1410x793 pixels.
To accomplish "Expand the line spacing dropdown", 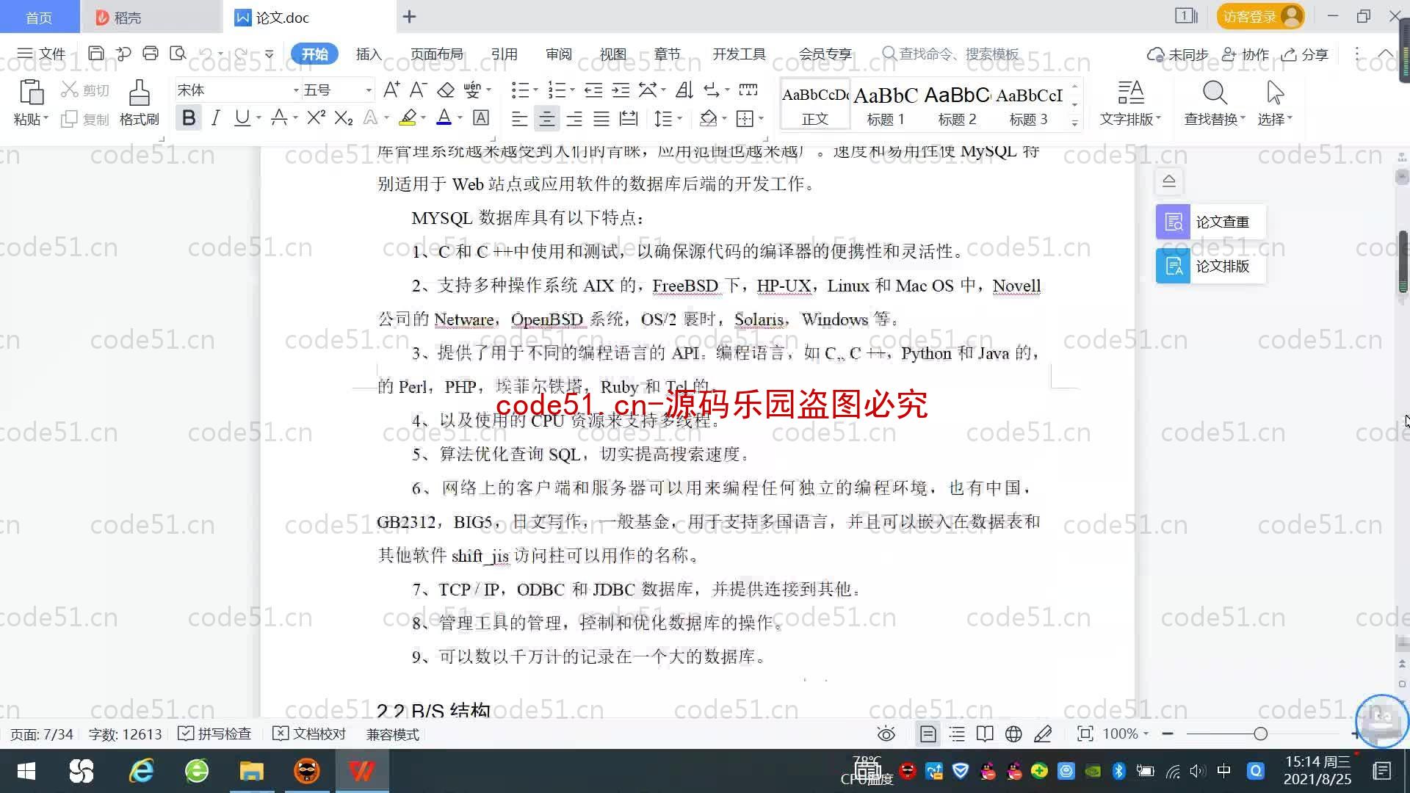I will click(x=680, y=117).
